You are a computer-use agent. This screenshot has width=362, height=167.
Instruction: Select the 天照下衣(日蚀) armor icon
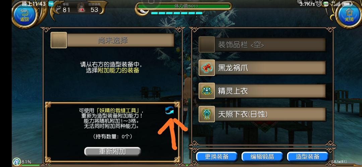(x=206, y=114)
